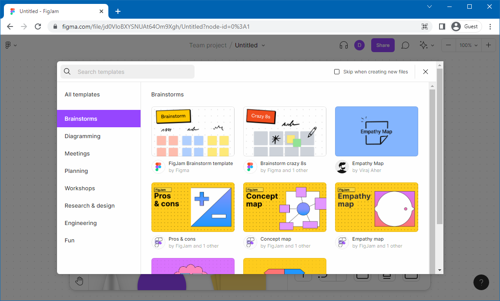Open the Pros & cons template thumbnail
The height and width of the screenshot is (301, 500).
[x=193, y=207]
